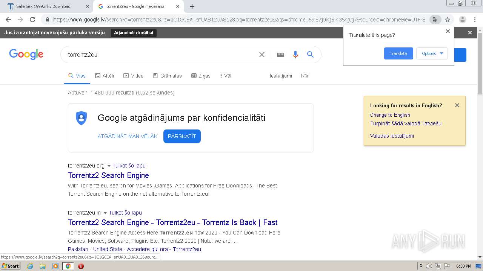Click Atjaunināt drošībai update button
This screenshot has width=483, height=271.
[x=134, y=33]
